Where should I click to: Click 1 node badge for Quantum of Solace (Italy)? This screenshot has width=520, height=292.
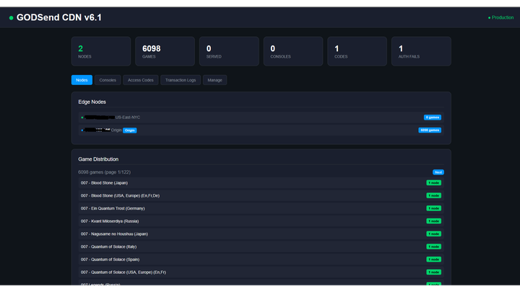[433, 247]
